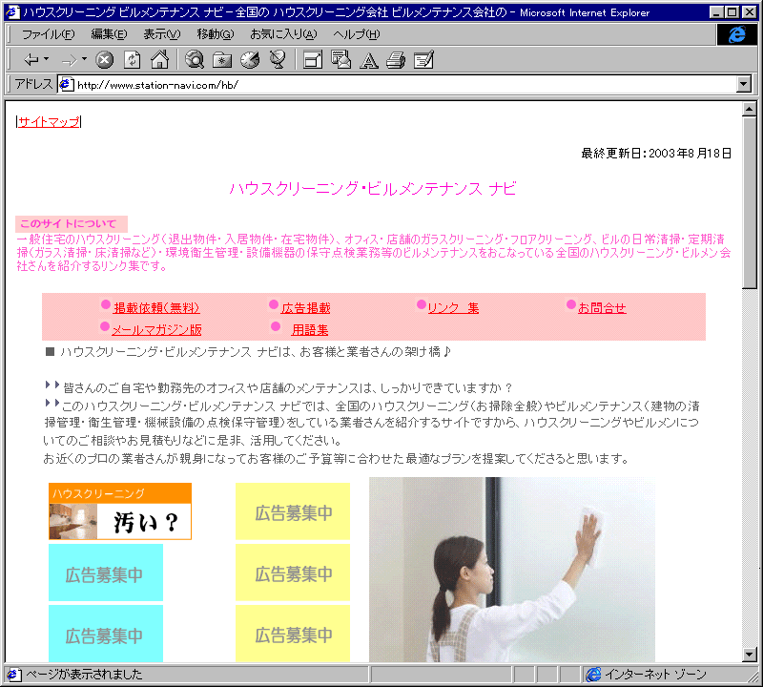Image resolution: width=763 pixels, height=687 pixels.
Task: Open the 編集(E) menu
Action: [x=109, y=34]
